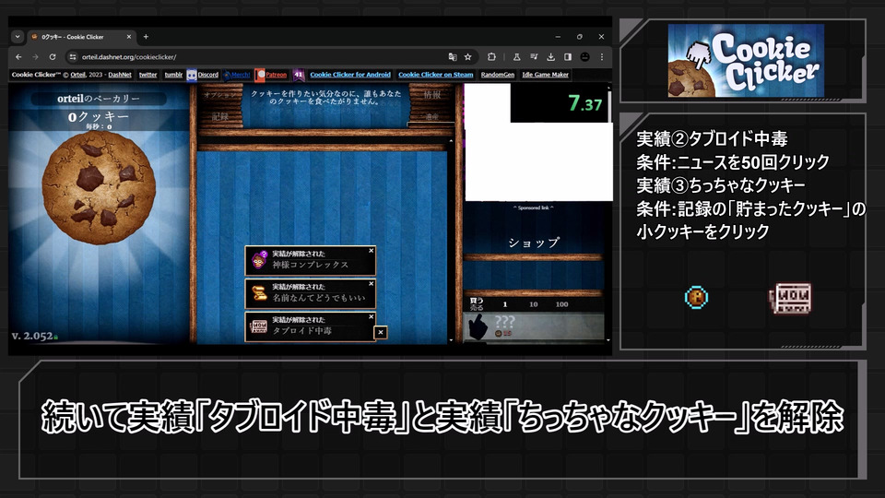Buy the ??? cursor building
The width and height of the screenshot is (885, 498).
pyautogui.click(x=534, y=327)
